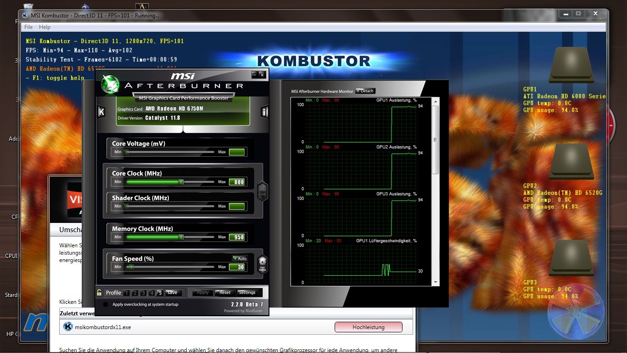Click the Kombustor title bar icon

coord(25,16)
